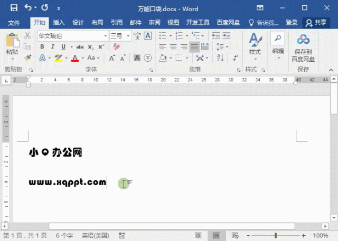Toggle Bold formatting

pos(42,46)
